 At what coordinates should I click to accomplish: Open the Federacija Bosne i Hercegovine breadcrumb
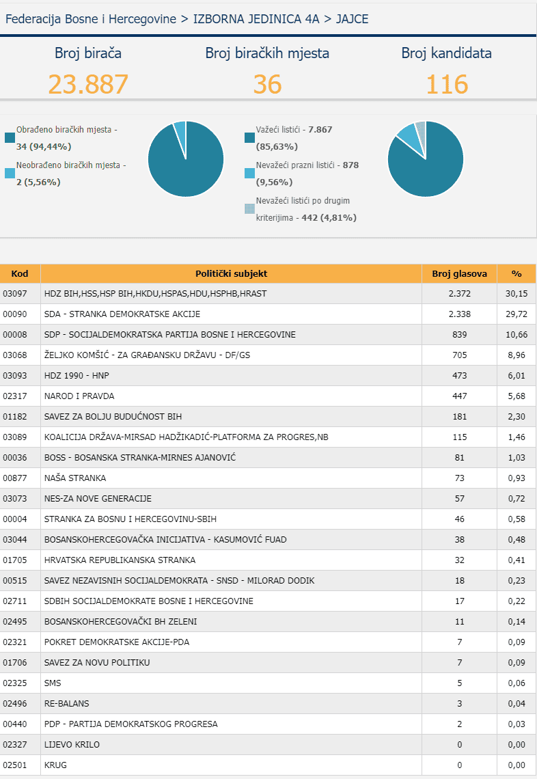click(x=91, y=18)
